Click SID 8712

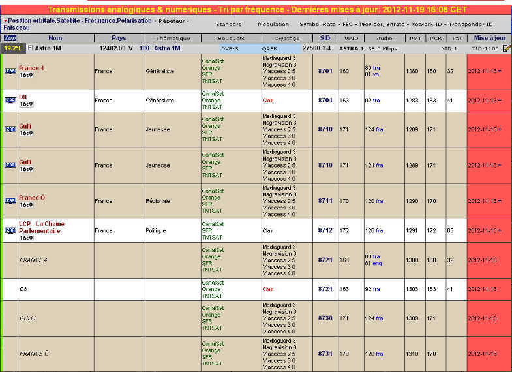pyautogui.click(x=325, y=230)
